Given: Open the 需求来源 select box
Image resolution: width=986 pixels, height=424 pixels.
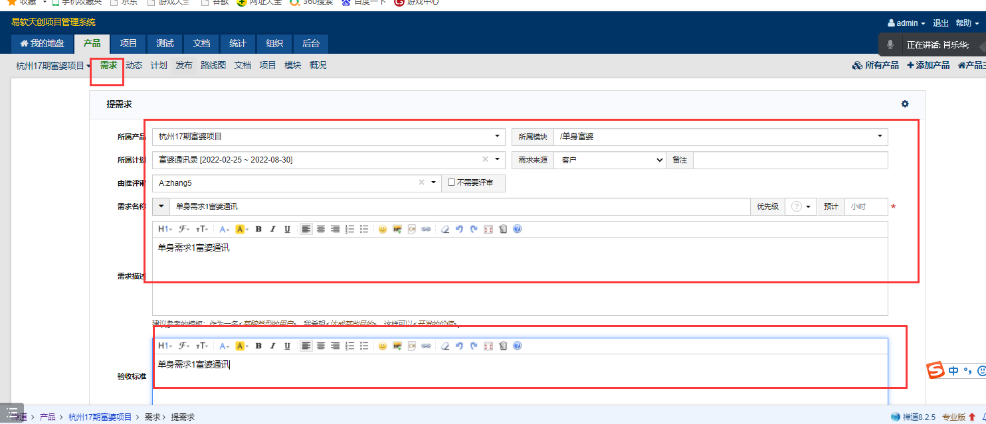Looking at the screenshot, I should click(x=610, y=160).
